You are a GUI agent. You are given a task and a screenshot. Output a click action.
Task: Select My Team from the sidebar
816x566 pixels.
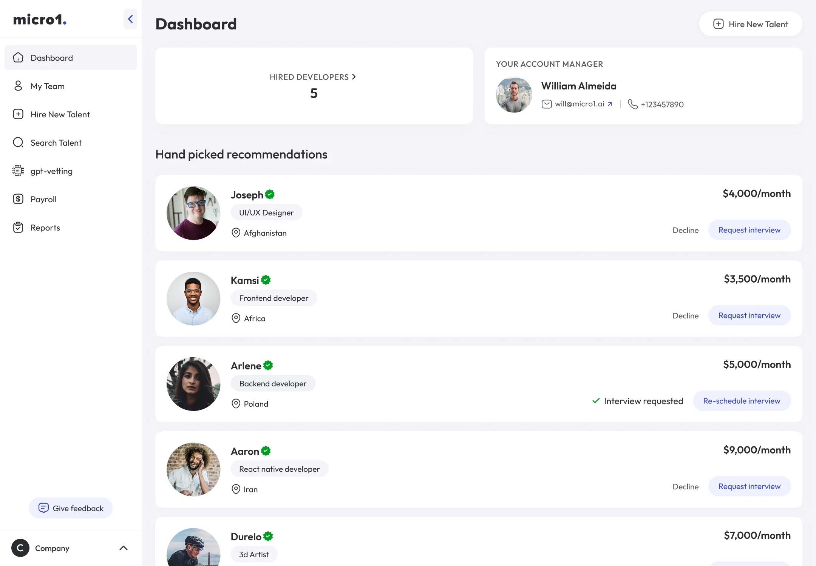coord(47,86)
